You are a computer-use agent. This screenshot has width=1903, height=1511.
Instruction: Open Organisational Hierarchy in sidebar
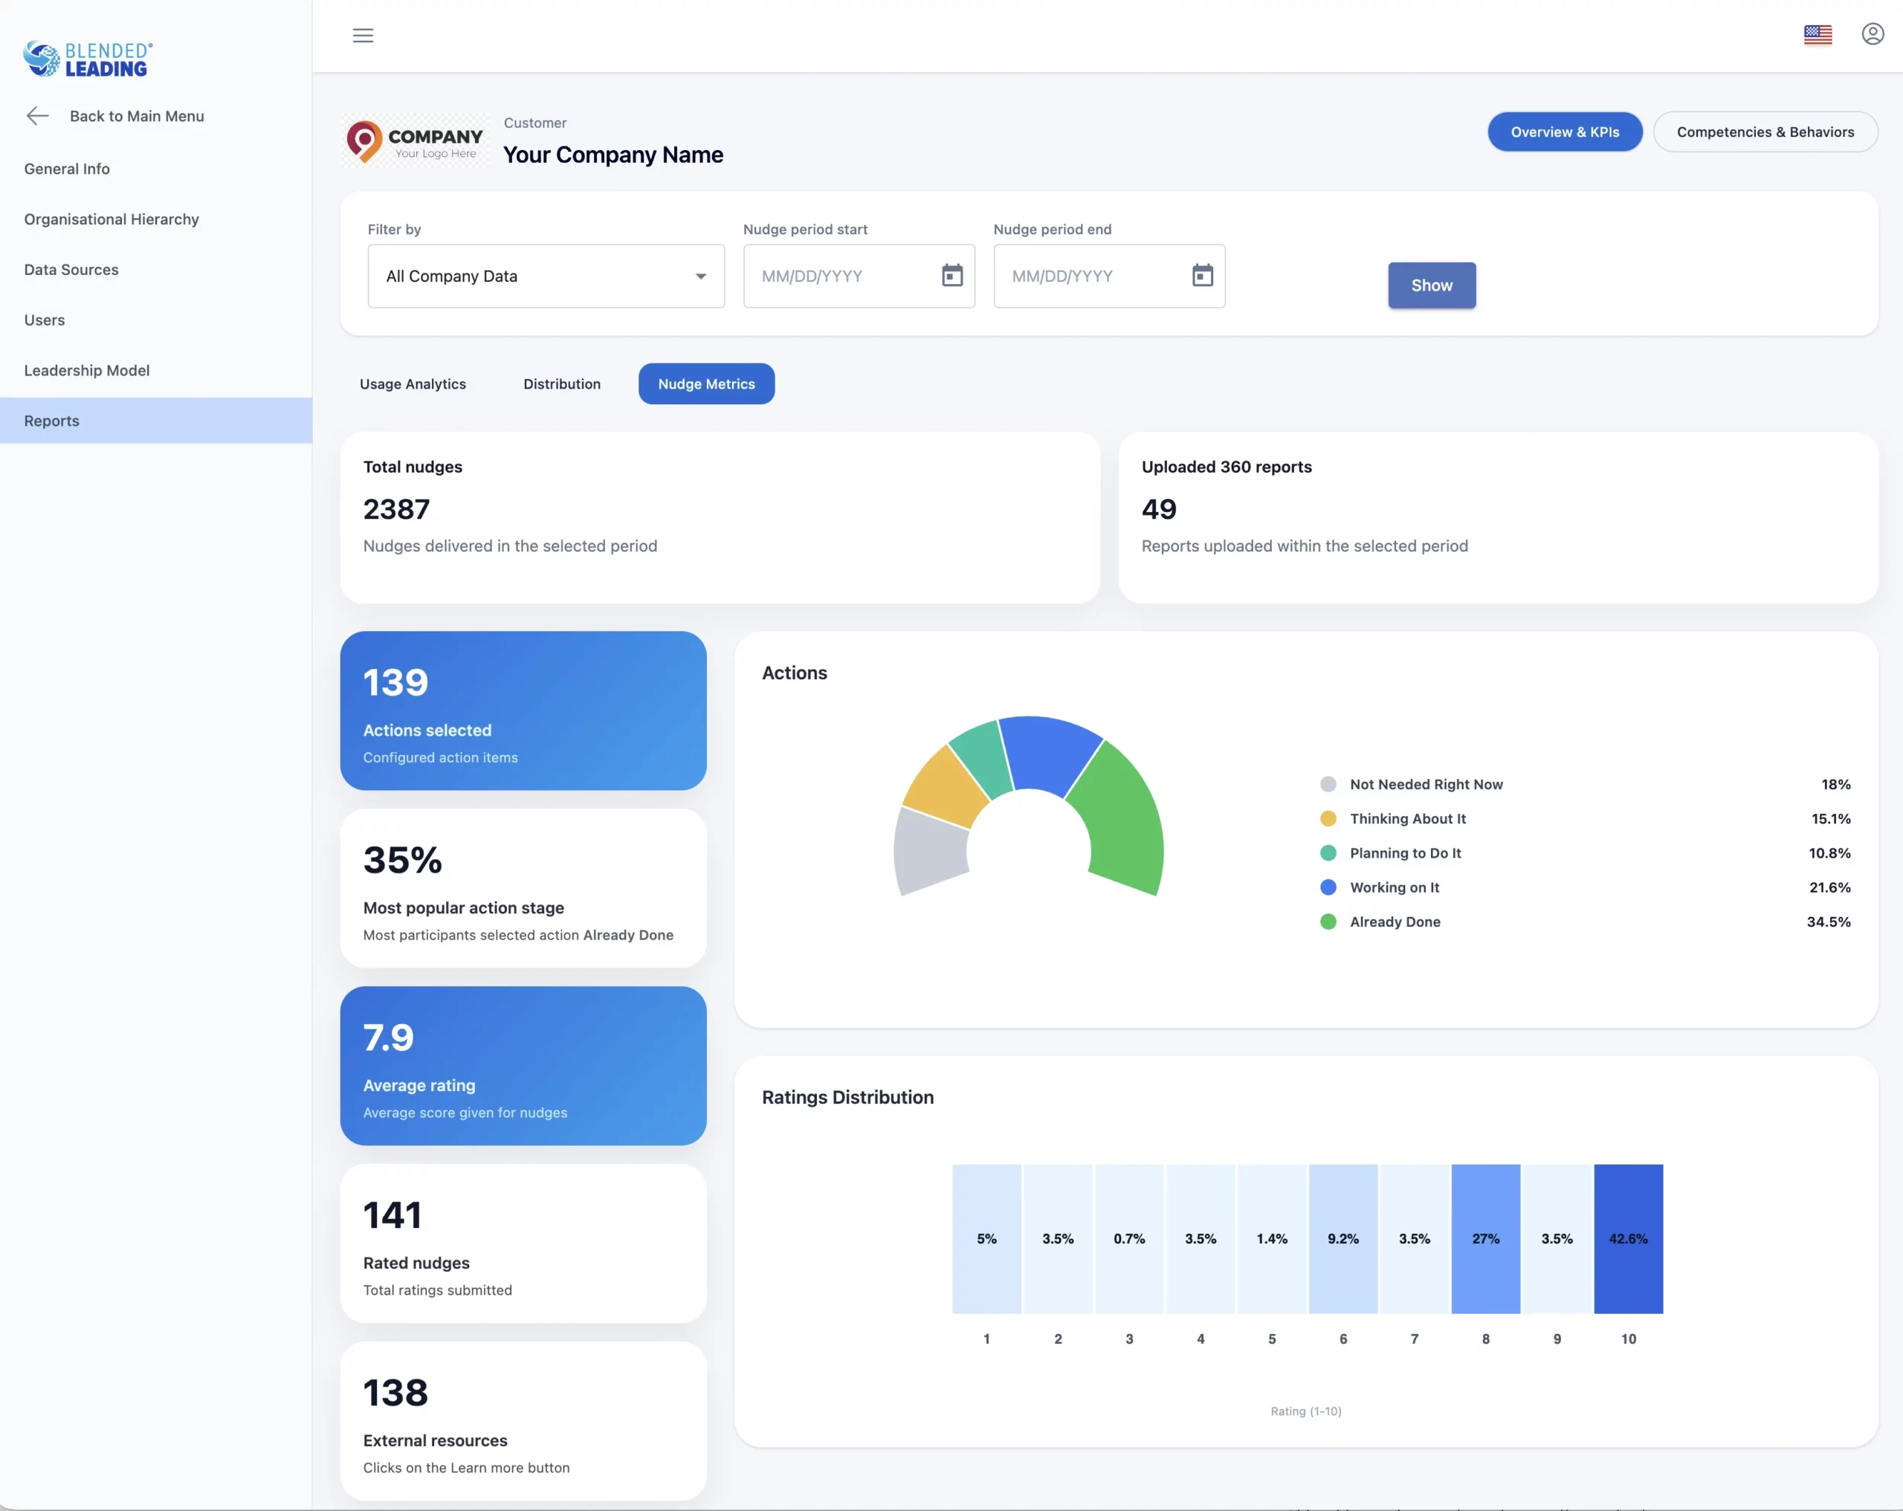point(112,219)
